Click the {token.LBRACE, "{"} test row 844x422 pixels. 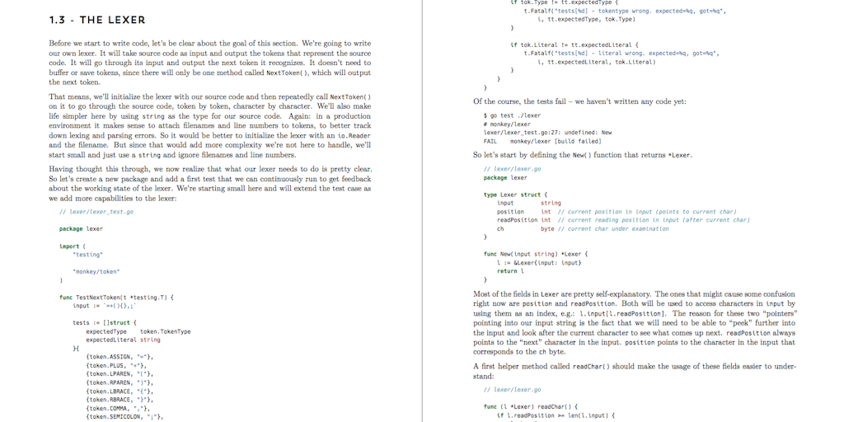click(x=120, y=392)
